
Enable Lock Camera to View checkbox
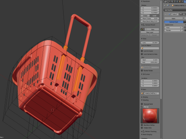coord(142,54)
